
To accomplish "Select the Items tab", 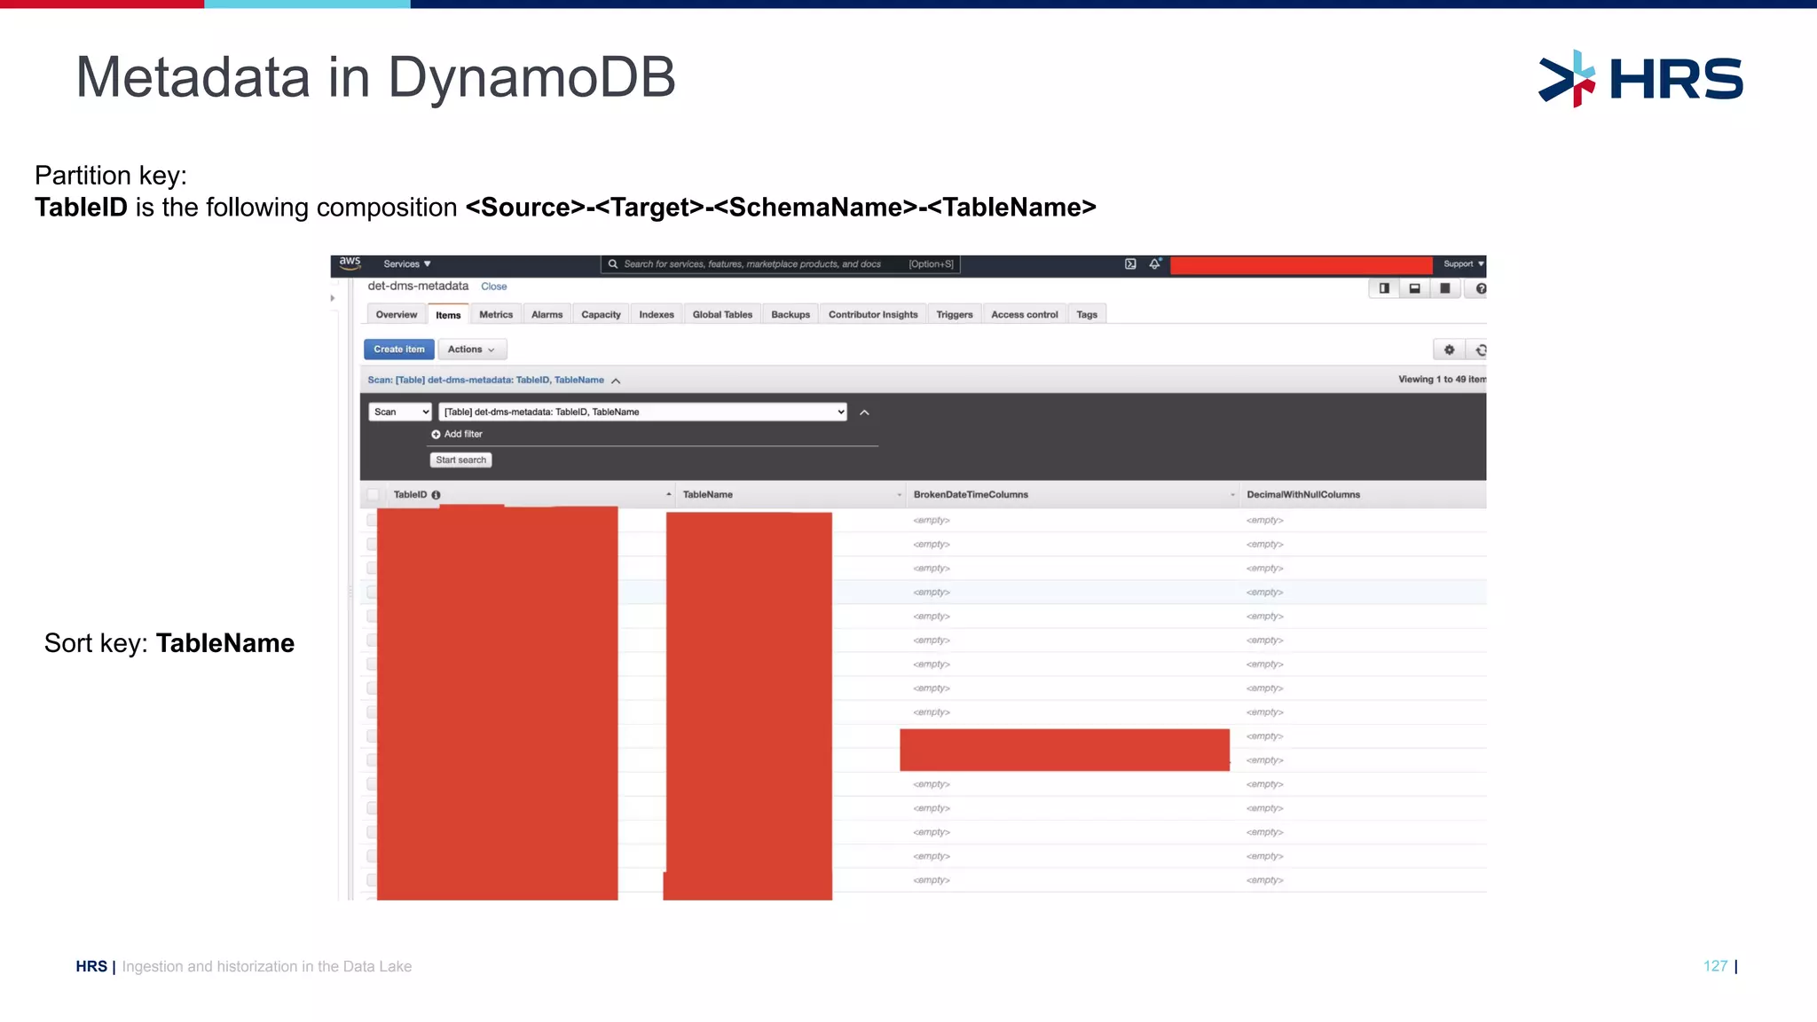I will [448, 315].
